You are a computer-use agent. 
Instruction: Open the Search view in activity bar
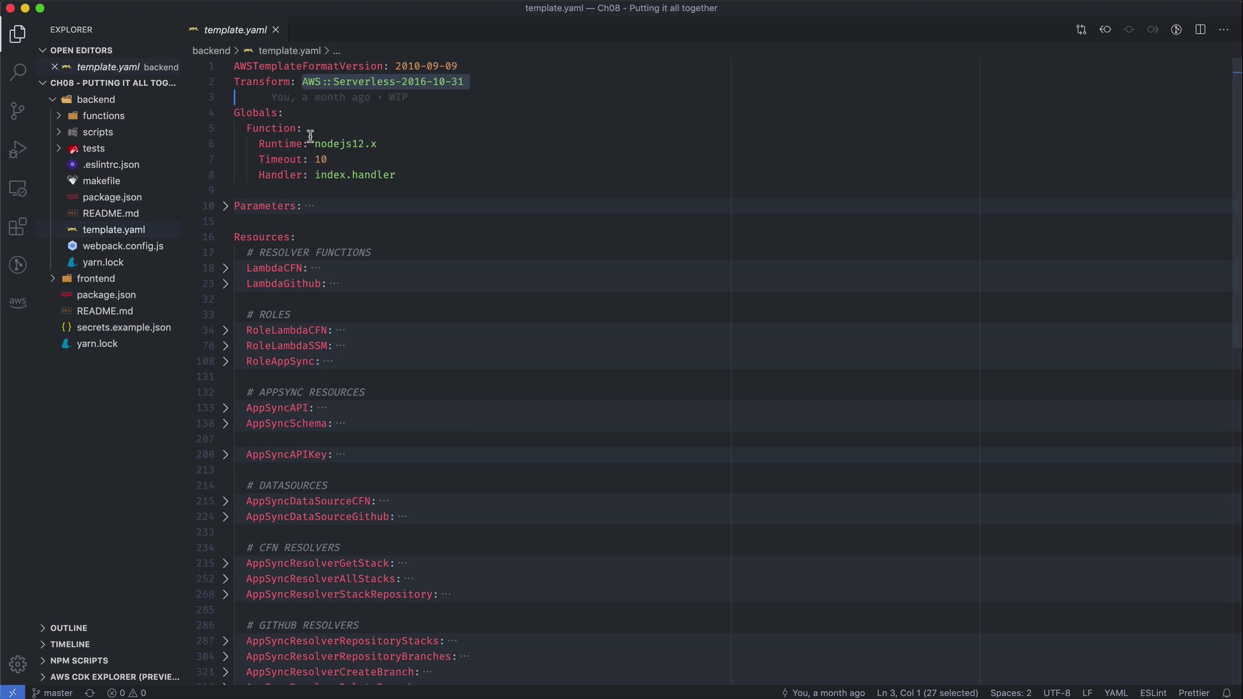click(17, 72)
